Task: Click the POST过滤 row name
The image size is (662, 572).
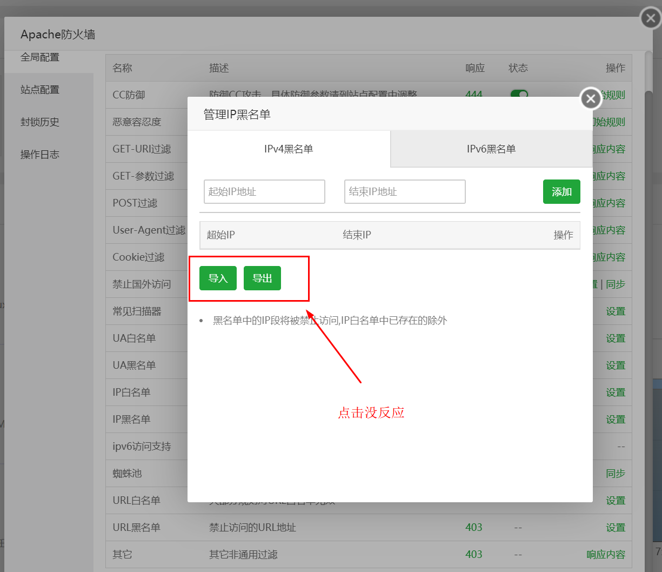Action: tap(135, 203)
